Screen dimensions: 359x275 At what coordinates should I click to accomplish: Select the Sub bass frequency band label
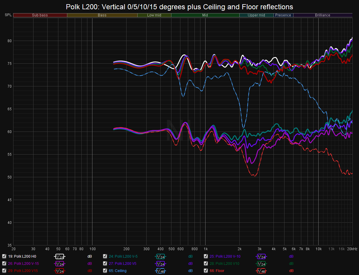40,15
